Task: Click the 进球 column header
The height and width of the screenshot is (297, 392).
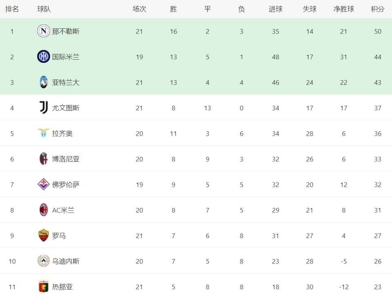Action: tap(275, 9)
